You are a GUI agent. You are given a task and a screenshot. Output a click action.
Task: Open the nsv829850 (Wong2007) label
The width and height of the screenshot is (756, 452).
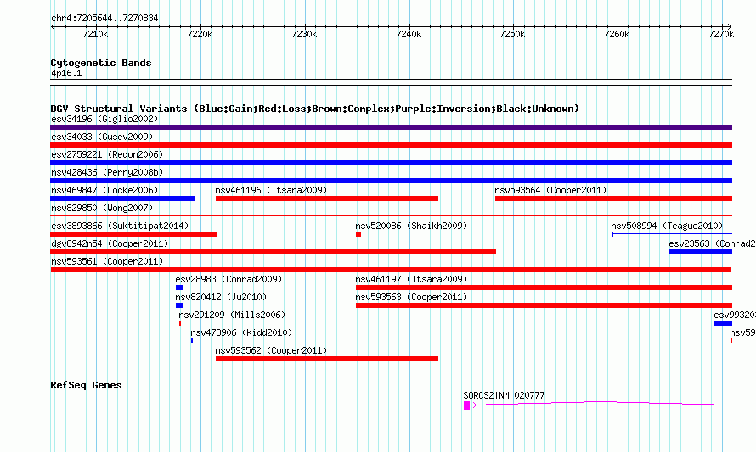click(102, 208)
